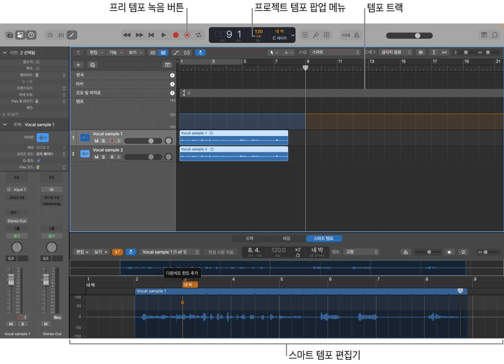Viewport: 504px width, 364px height.
Task: Toggle the Solo S button in control bar
Action: point(327,35)
